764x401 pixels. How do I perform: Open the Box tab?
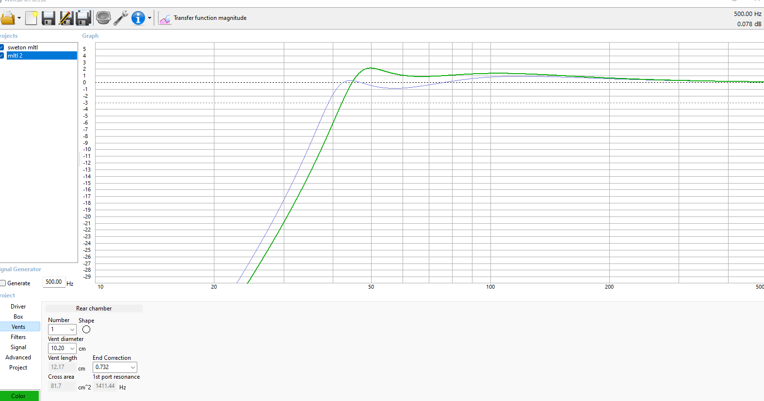18,317
